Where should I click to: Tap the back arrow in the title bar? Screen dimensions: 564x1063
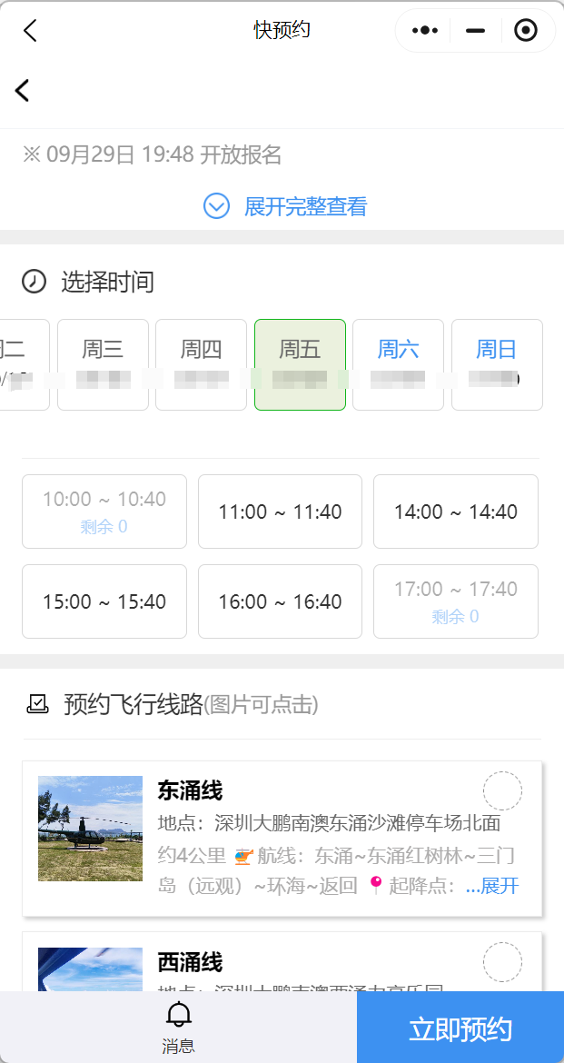pos(30,31)
